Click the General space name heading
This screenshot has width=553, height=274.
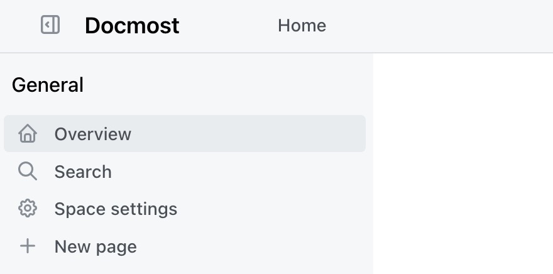click(48, 85)
